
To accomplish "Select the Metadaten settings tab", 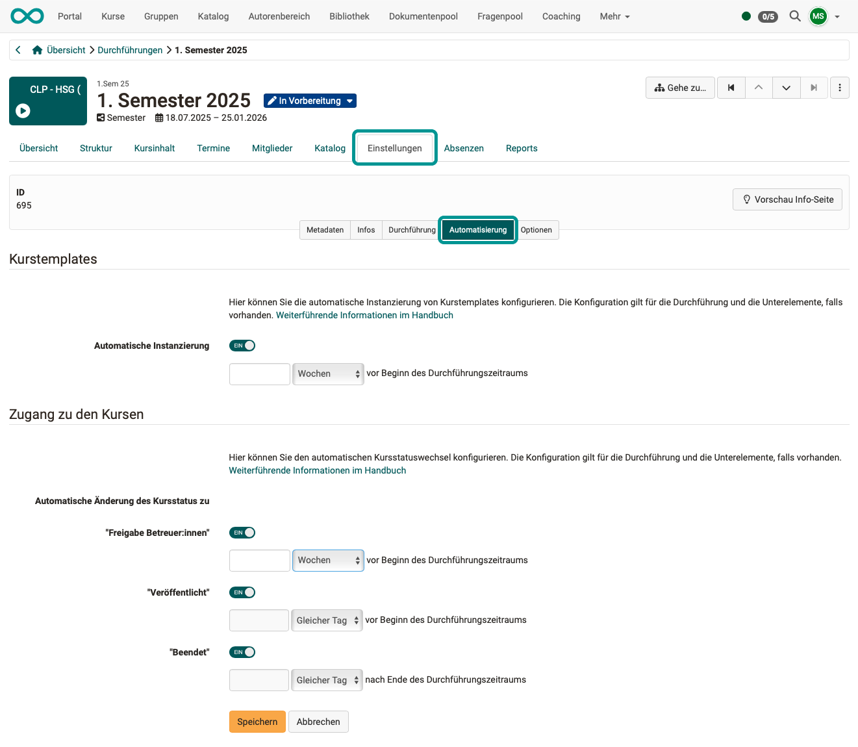I will 325,229.
